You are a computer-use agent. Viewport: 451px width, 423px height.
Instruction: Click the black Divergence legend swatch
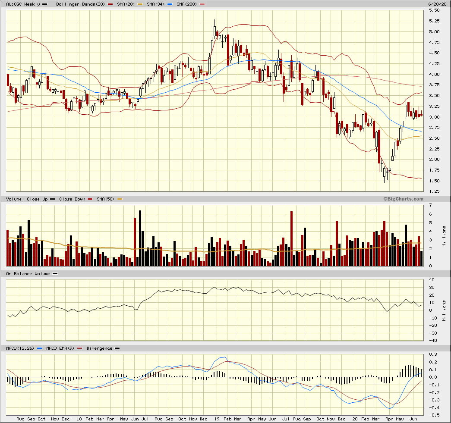(117, 348)
